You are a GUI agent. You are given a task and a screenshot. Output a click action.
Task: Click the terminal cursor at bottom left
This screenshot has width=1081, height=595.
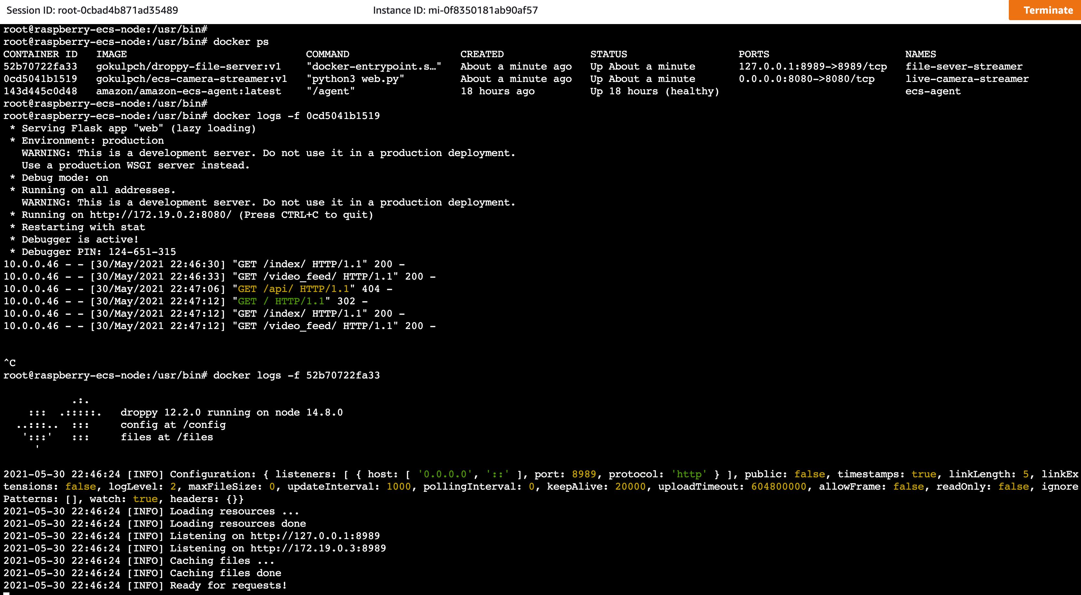coord(6,593)
